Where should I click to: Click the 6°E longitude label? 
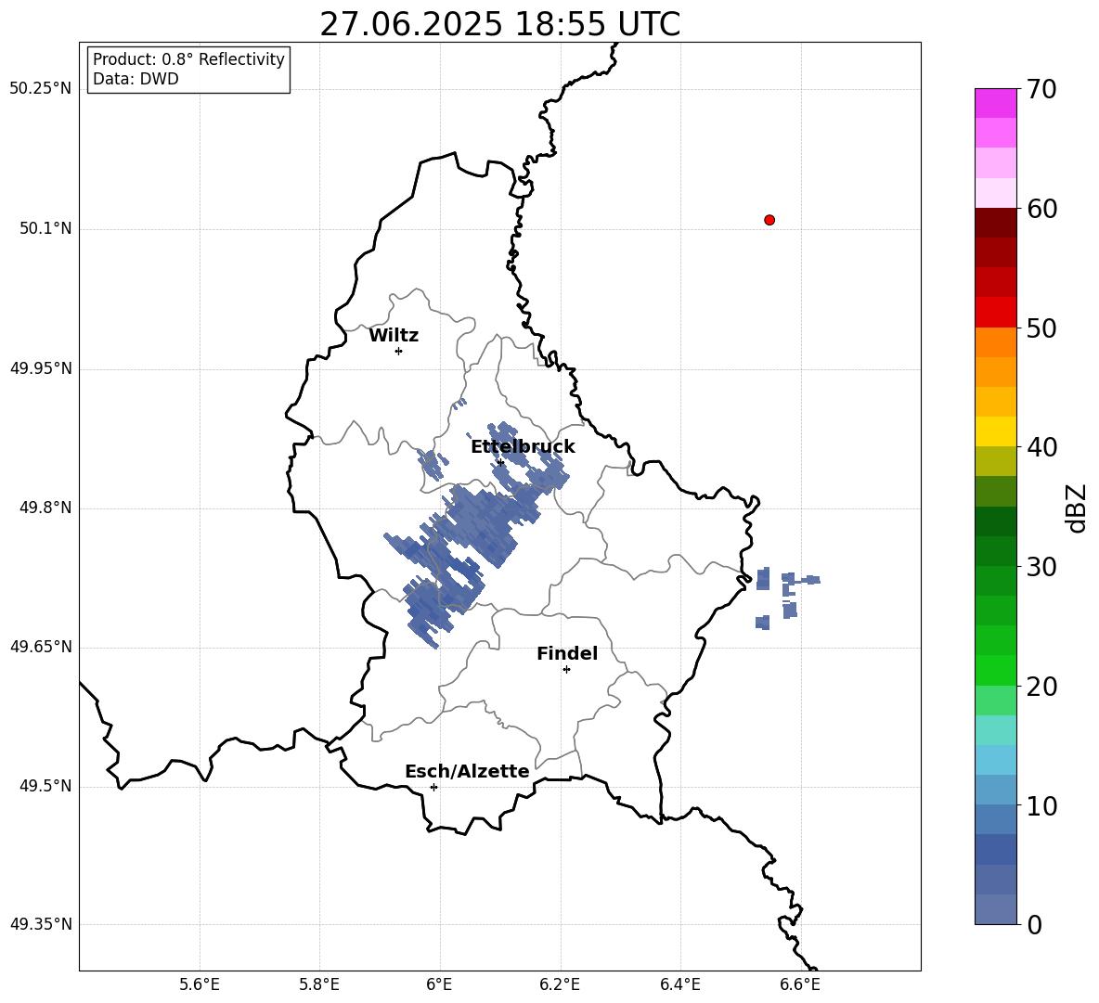[439, 985]
